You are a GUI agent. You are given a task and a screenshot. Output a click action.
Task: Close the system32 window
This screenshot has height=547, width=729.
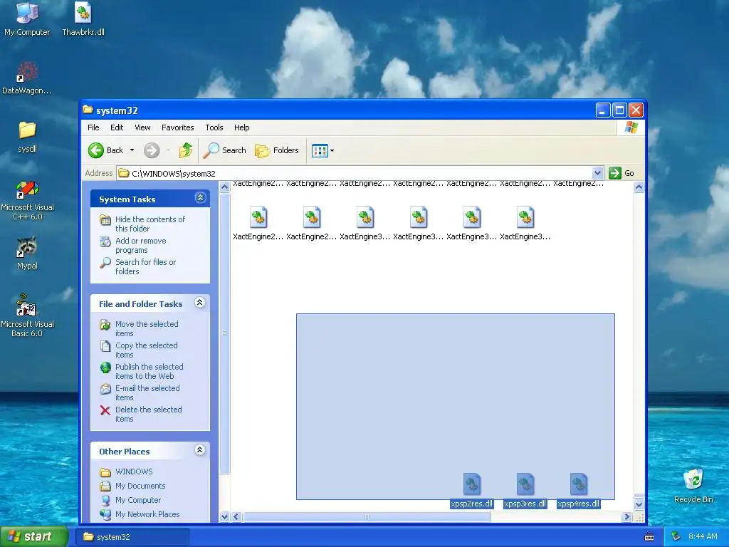tap(636, 110)
